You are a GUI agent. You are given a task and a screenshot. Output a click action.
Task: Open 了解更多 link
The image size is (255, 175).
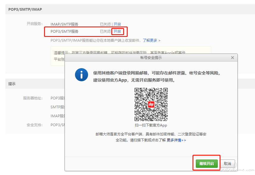(151, 40)
